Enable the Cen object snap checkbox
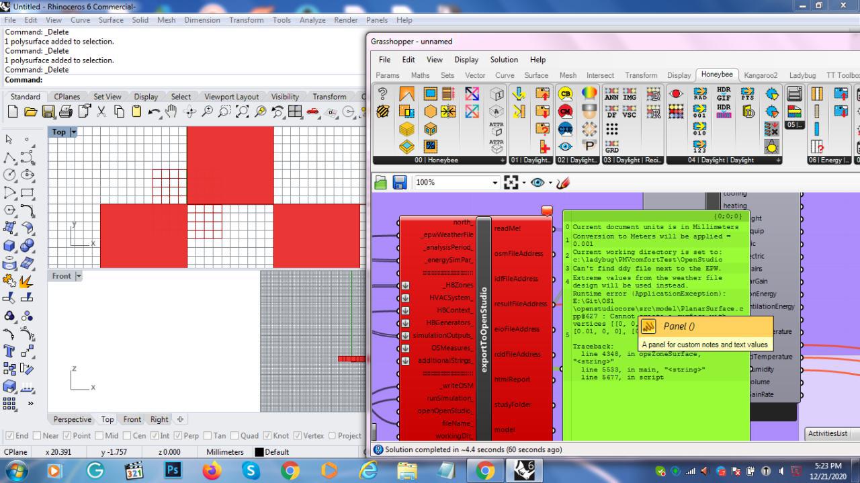The height and width of the screenshot is (483, 860). click(x=127, y=435)
